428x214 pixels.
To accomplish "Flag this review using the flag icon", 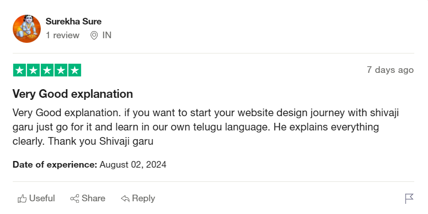I will (409, 198).
